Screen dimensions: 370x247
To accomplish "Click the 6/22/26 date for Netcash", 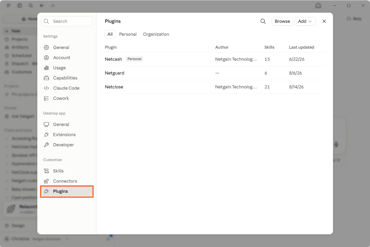I will pos(297,59).
